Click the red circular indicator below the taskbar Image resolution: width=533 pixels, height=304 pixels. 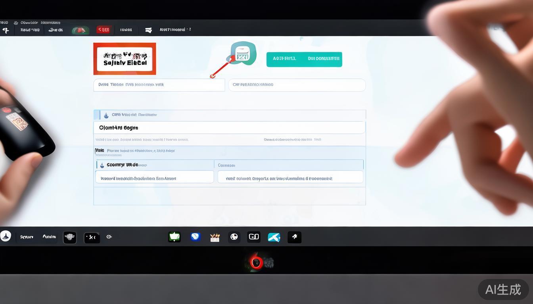pos(256,262)
